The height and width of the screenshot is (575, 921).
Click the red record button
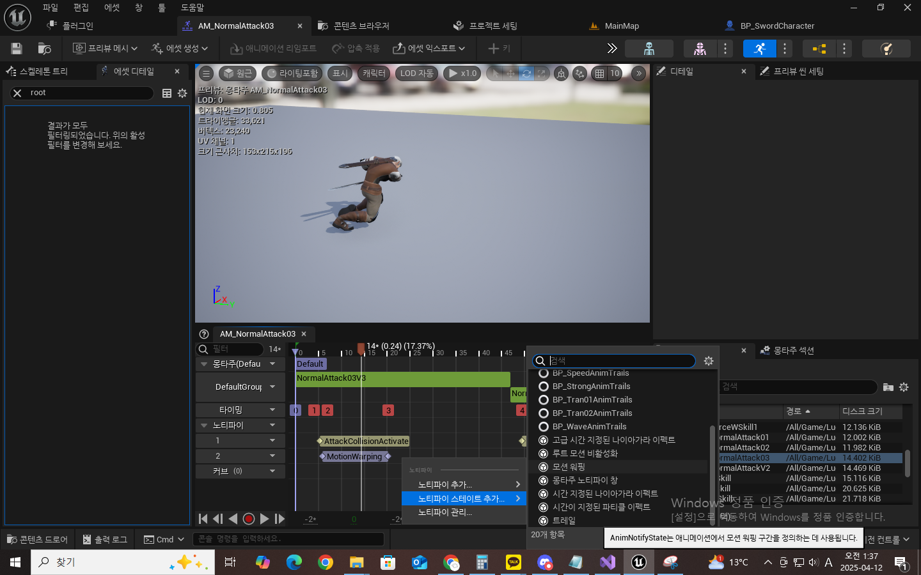tap(249, 519)
